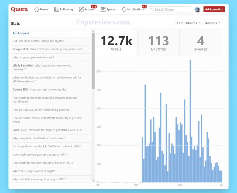Select All Answers in the list
This screenshot has height=193, width=237.
(51, 33)
